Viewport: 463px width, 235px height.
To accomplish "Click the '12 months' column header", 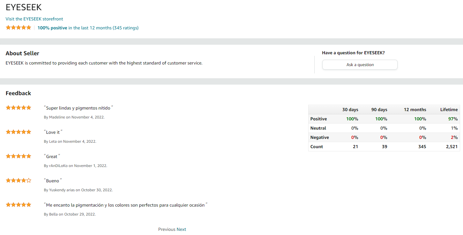I will tap(415, 110).
